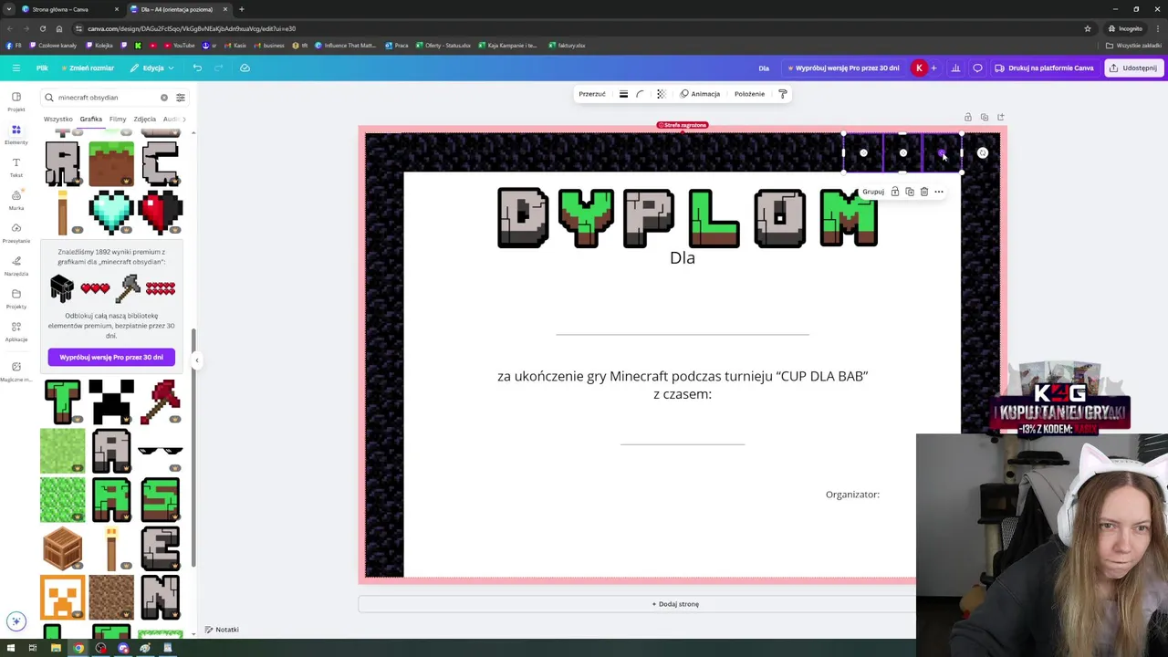Open the Animacja panel
The height and width of the screenshot is (657, 1168).
[700, 94]
